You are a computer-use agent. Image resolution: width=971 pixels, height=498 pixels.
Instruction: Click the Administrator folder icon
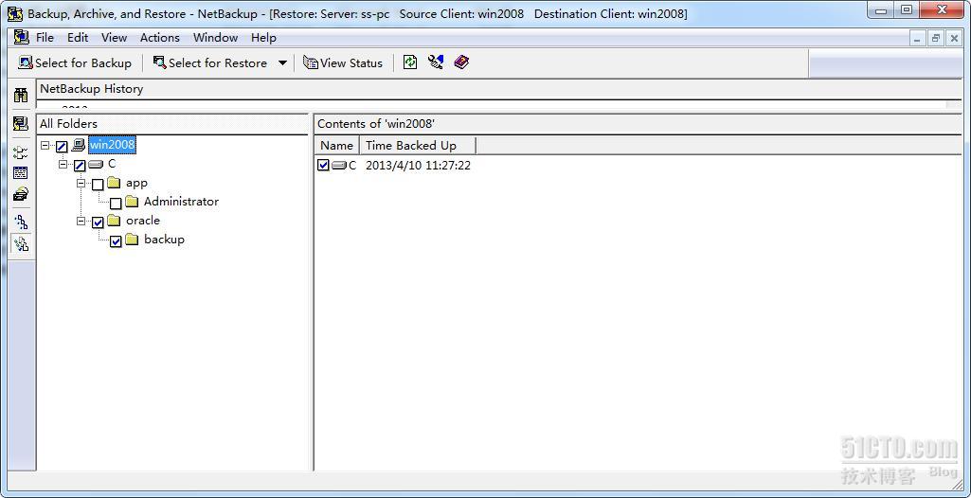coord(132,202)
